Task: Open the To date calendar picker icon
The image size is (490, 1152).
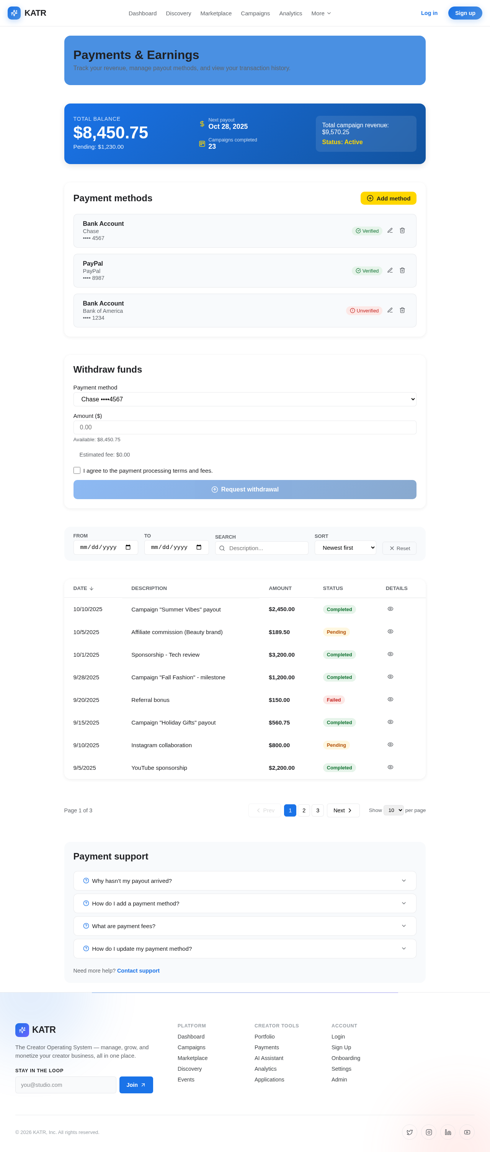Action: click(x=199, y=547)
